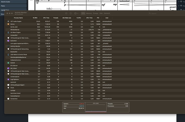185x122 pixels.
Task: Sort by PID column header
Action: coord(98,18)
